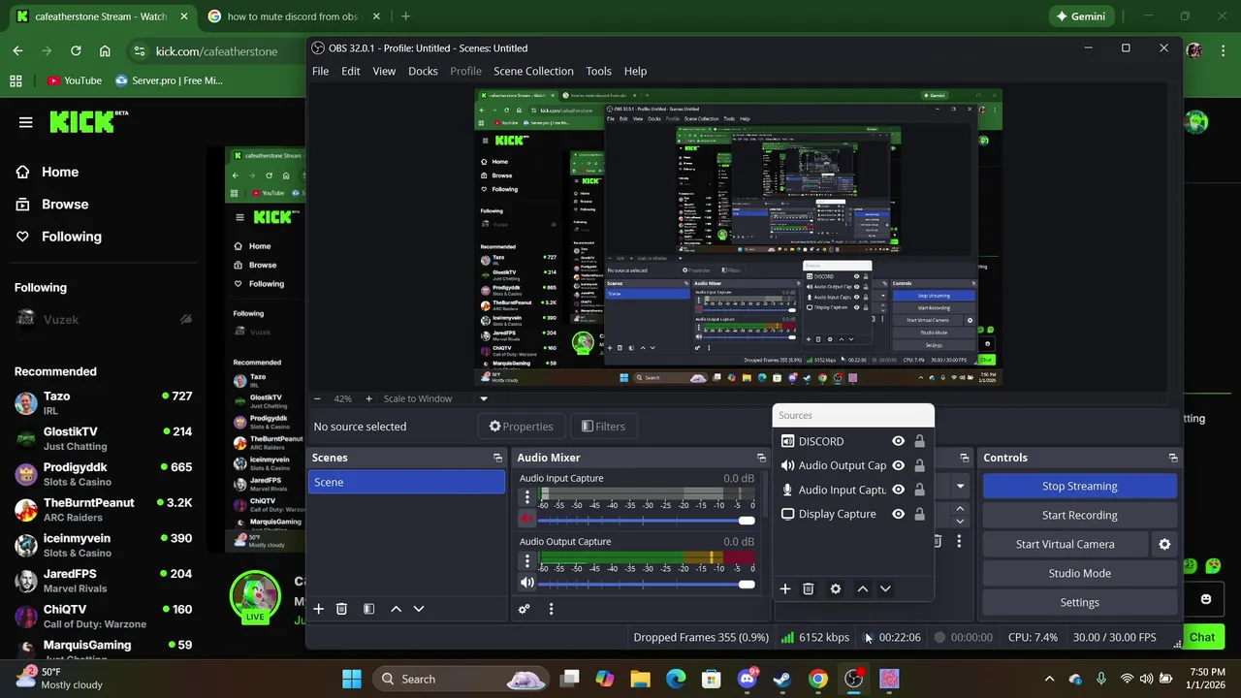Open the File menu in OBS
The width and height of the screenshot is (1241, 698).
click(320, 71)
